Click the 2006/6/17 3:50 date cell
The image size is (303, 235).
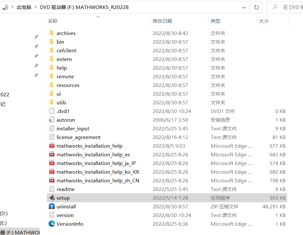pos(170,120)
